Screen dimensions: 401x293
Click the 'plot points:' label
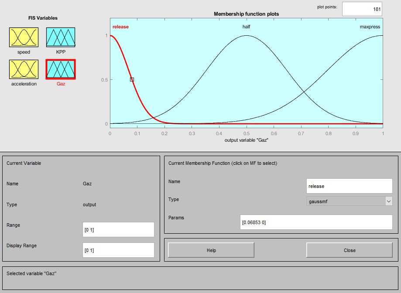click(327, 7)
